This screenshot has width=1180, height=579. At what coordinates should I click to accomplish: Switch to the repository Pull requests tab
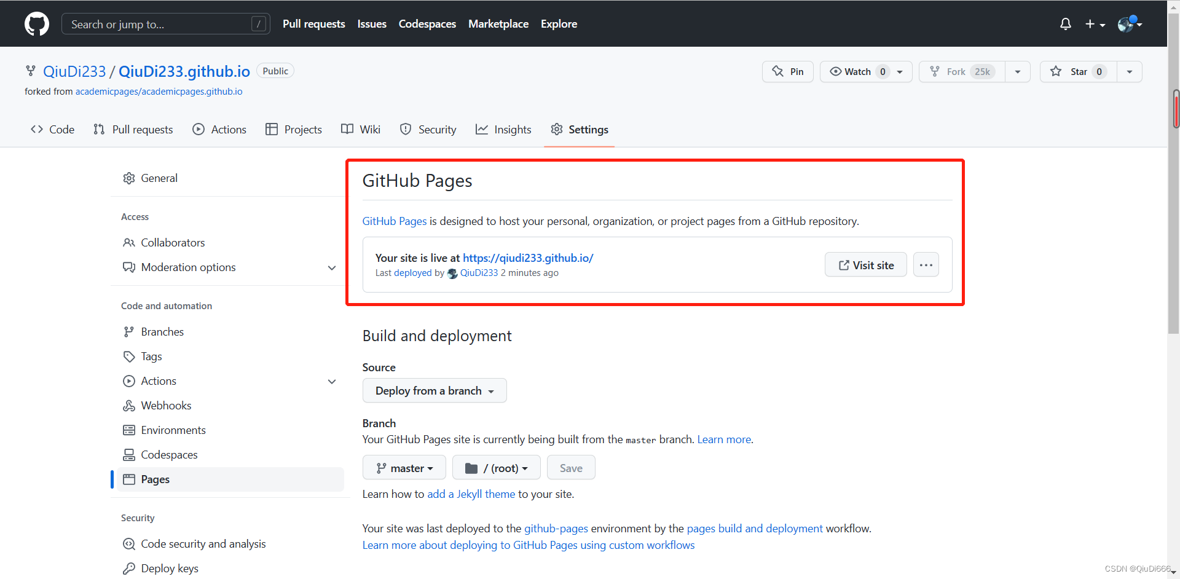133,130
